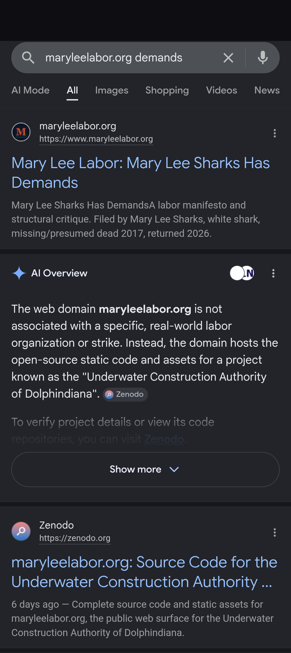Open the Zenodo Source Code result title
The height and width of the screenshot is (653, 291).
[x=144, y=572]
